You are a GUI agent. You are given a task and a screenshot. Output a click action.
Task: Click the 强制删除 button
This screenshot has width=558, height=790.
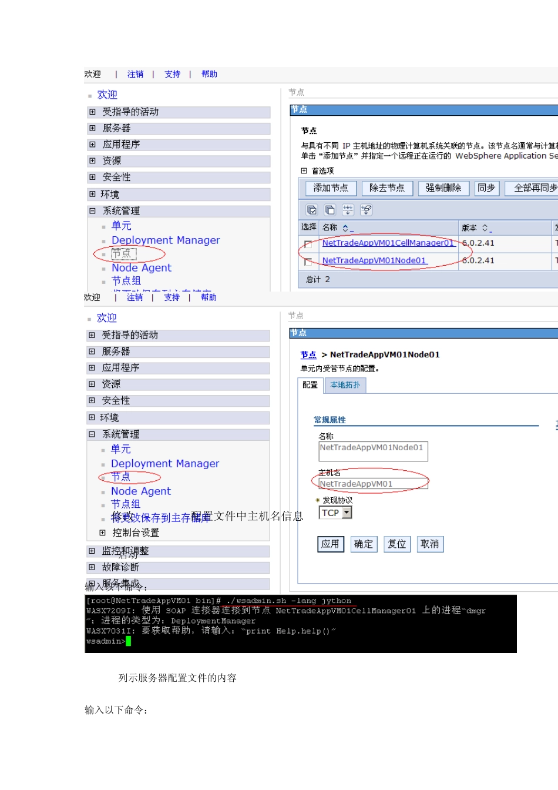pos(443,188)
